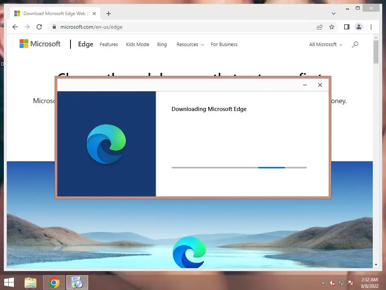This screenshot has width=386, height=290.
Task: Click the scrollbar down arrow
Action: click(376, 265)
